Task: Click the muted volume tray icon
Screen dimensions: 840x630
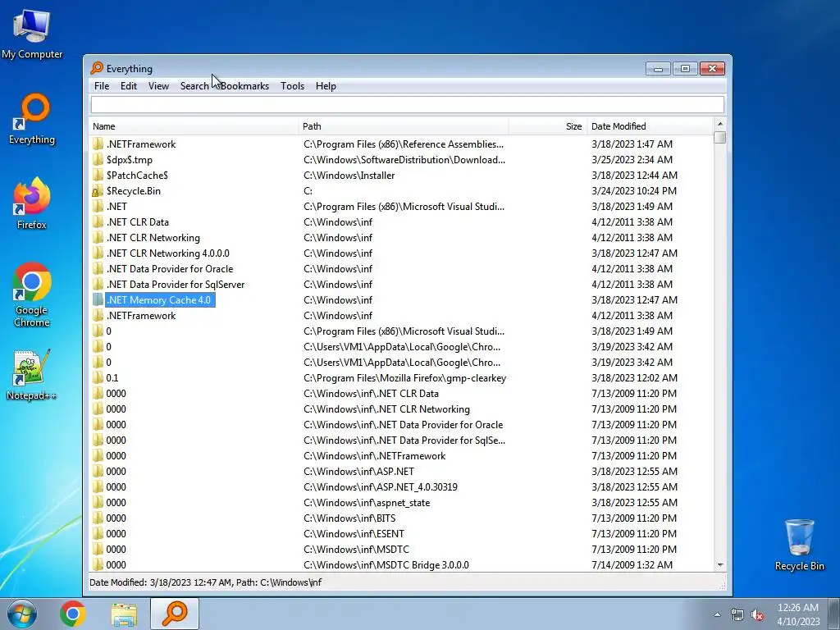Action: click(x=757, y=614)
